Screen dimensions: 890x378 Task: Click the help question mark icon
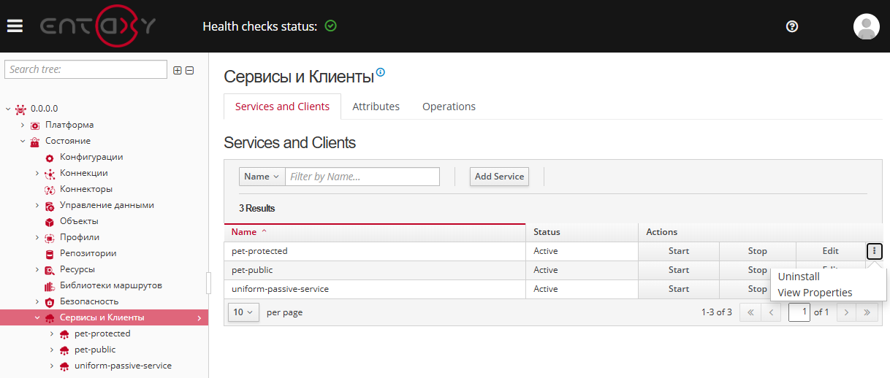791,26
